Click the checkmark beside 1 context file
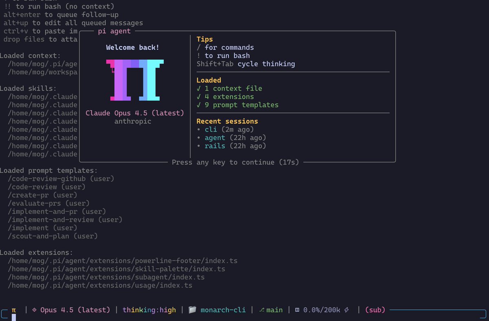Screen dimensions: 489x321 [x=198, y=88]
